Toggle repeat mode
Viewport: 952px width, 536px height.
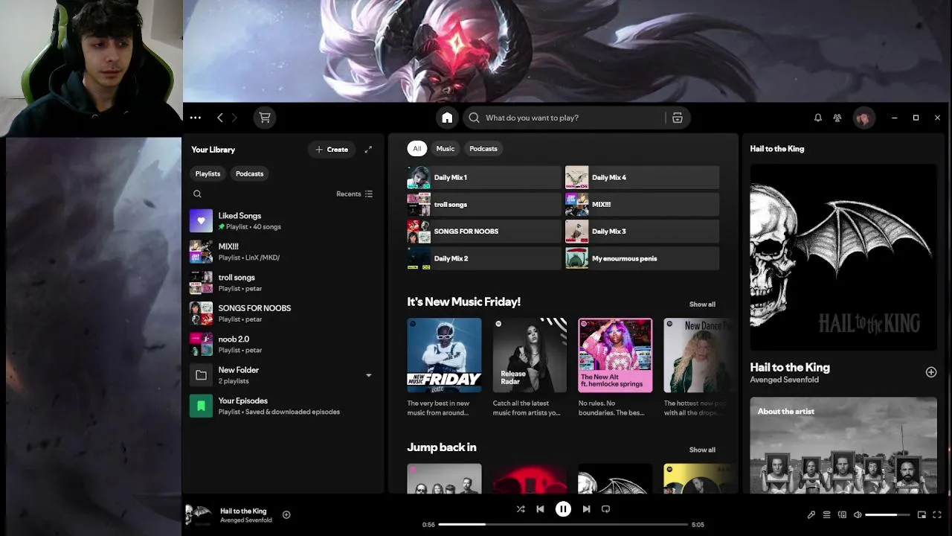pyautogui.click(x=605, y=509)
